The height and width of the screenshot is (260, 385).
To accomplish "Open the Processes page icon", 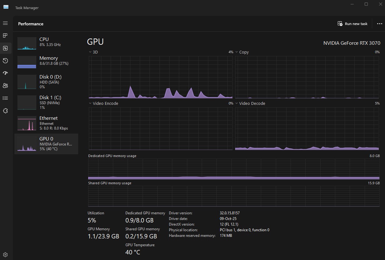I will pyautogui.click(x=5, y=36).
